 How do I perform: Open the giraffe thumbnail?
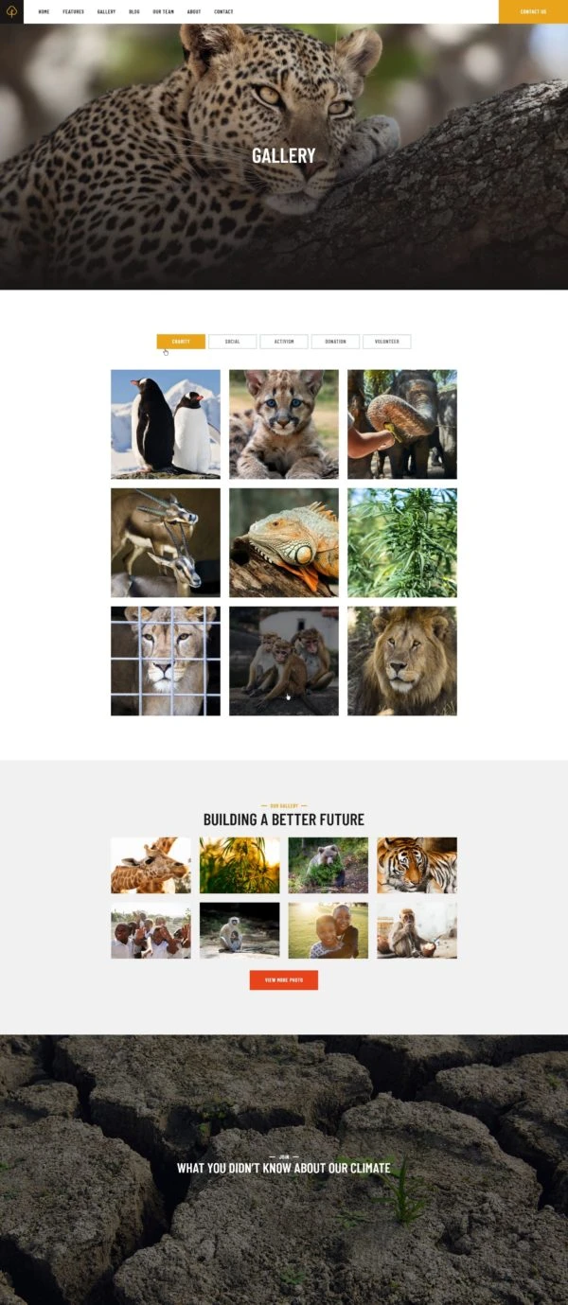click(x=151, y=865)
